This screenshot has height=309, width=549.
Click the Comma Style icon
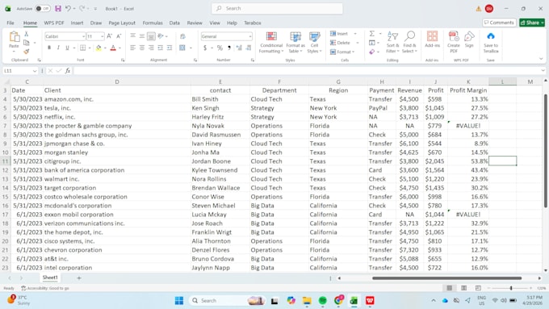229,48
